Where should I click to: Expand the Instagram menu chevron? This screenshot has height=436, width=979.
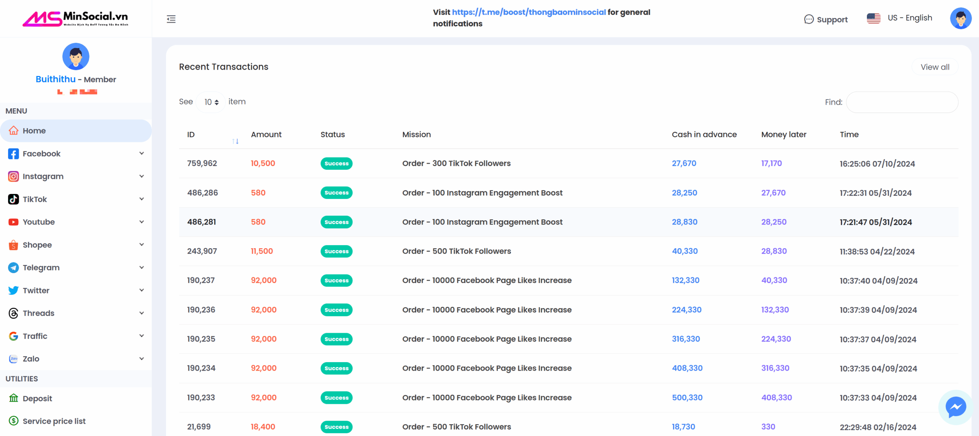[141, 176]
